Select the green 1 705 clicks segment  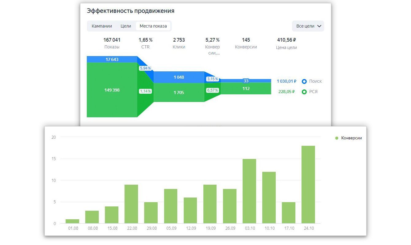tap(179, 92)
